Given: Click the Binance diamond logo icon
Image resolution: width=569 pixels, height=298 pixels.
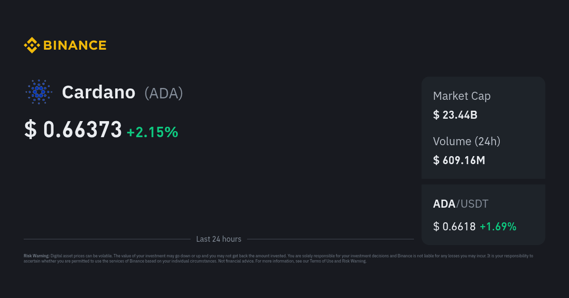Looking at the screenshot, I should 32,45.
